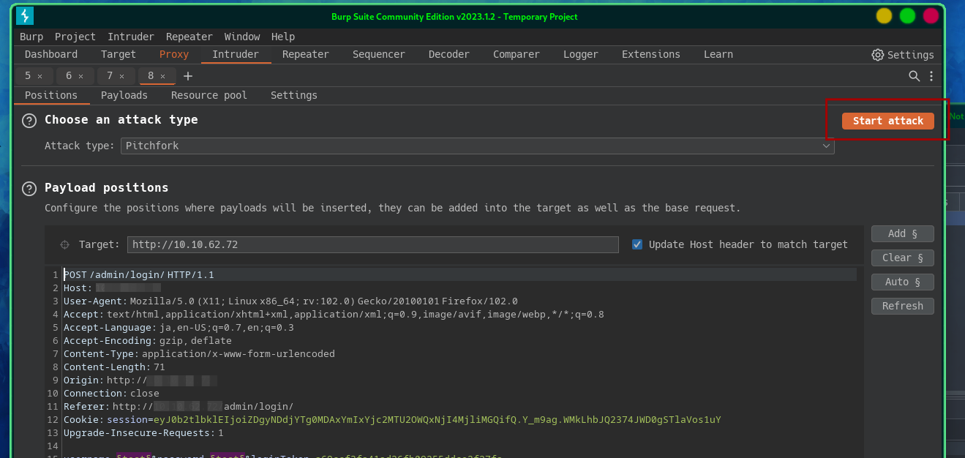The width and height of the screenshot is (965, 458).
Task: Add a new Intruder tab with plus
Action: coord(188,76)
